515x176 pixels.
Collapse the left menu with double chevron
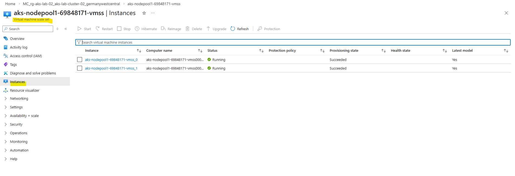click(x=66, y=29)
